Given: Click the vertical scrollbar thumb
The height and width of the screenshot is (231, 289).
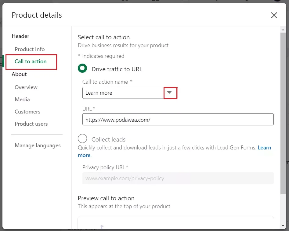Looking at the screenshot, I should (283, 113).
